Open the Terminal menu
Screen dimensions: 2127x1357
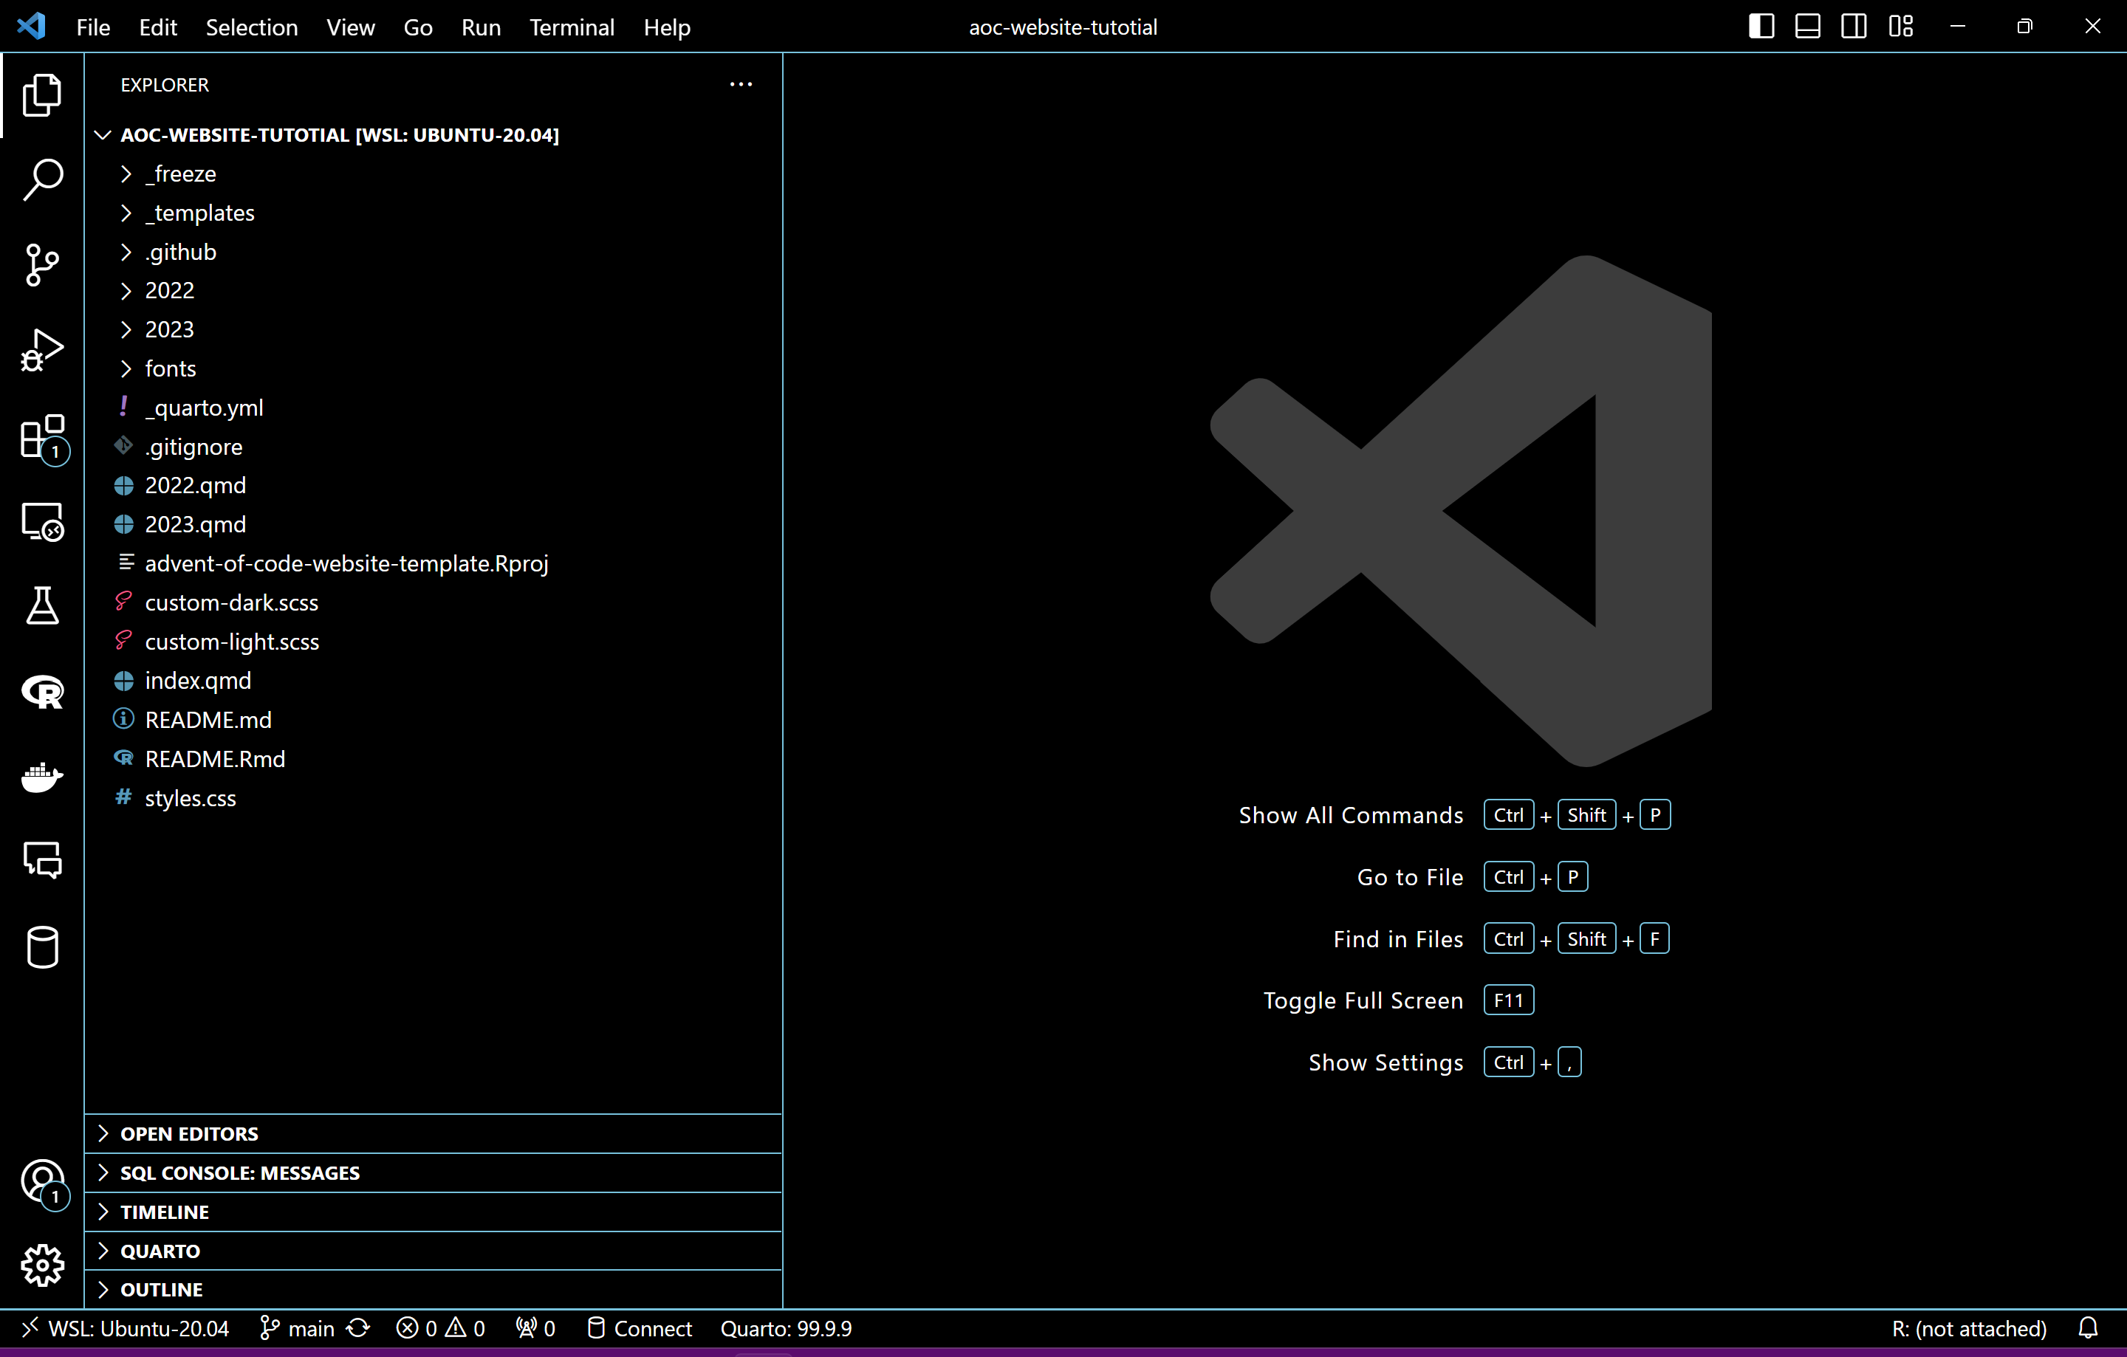click(x=572, y=27)
